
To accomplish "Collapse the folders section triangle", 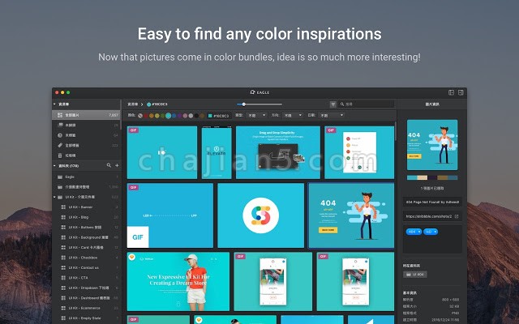I will tap(54, 165).
